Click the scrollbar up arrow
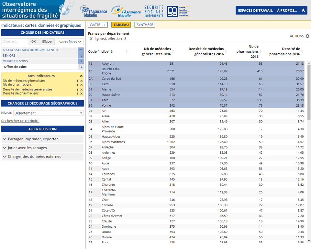This screenshot has width=311, height=249. (309, 63)
